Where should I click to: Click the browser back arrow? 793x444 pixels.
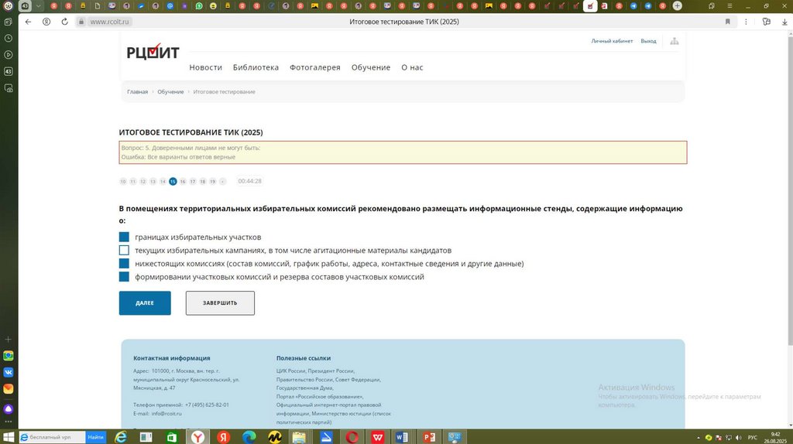point(29,22)
